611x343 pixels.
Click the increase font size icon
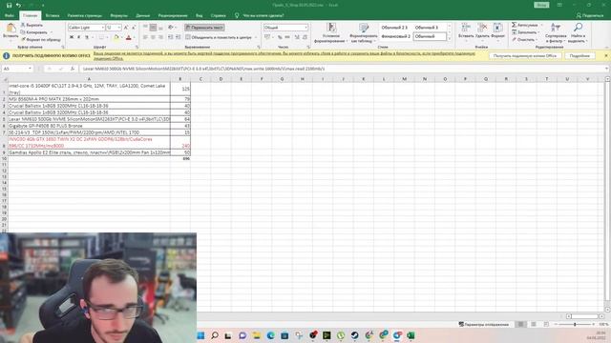pyautogui.click(x=125, y=28)
